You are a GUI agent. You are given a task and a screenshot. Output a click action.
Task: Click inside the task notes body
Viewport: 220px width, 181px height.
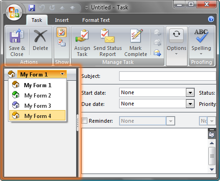coord(144,151)
